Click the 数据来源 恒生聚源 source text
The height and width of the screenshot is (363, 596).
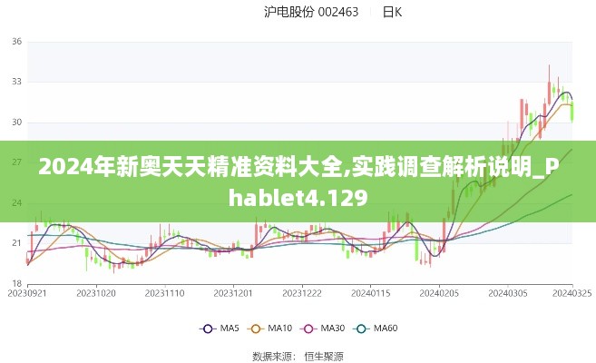coord(298,357)
